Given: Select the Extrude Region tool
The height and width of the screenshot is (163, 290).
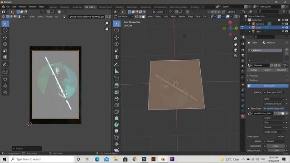Looking at the screenshot, I should point(116,86).
